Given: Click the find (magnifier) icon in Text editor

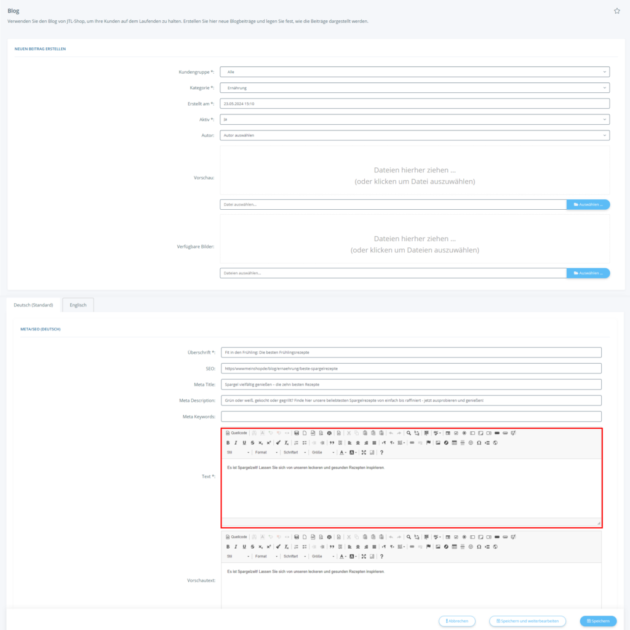Looking at the screenshot, I should coord(409,433).
